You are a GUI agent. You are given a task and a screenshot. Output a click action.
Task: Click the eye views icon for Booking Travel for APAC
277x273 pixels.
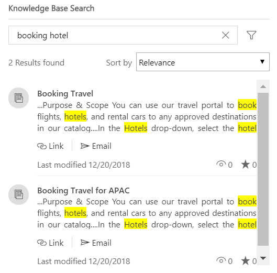click(221, 261)
